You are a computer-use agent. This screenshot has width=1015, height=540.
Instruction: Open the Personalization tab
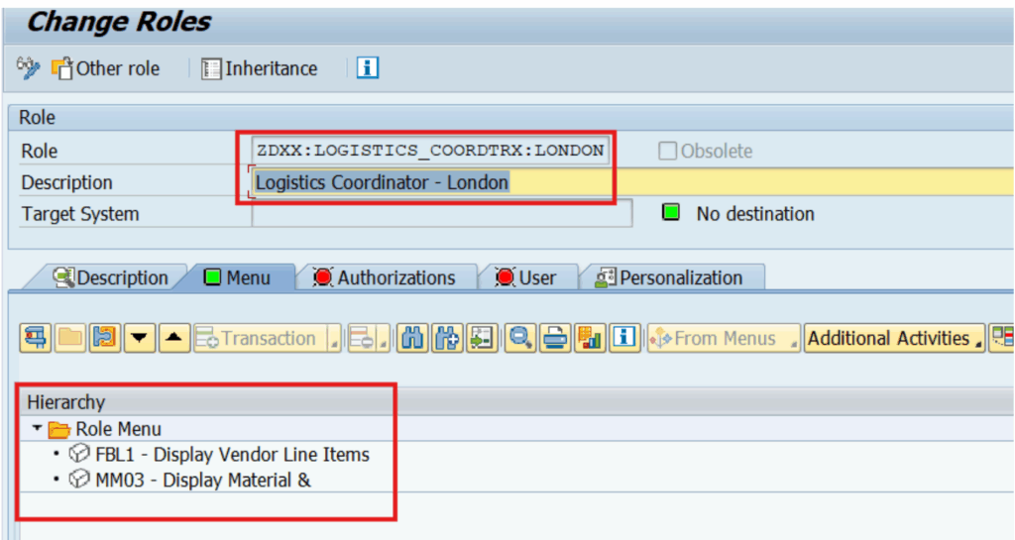[x=668, y=277]
